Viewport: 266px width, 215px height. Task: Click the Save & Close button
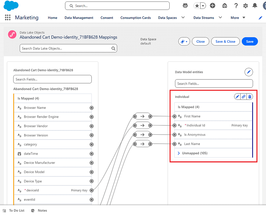pos(225,41)
